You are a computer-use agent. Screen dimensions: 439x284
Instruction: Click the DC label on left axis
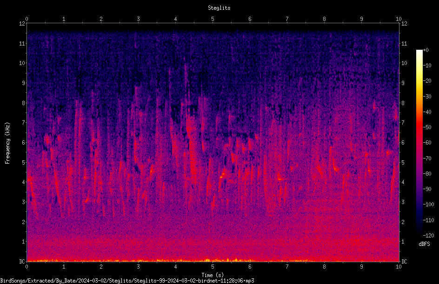(x=22, y=262)
